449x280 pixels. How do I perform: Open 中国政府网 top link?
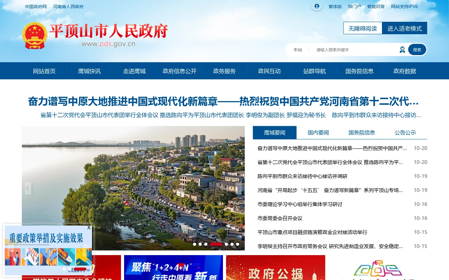(x=36, y=7)
